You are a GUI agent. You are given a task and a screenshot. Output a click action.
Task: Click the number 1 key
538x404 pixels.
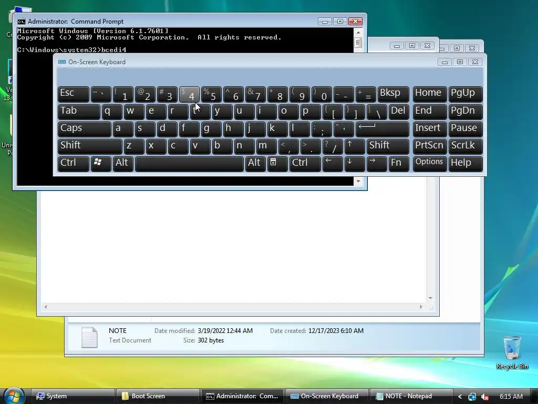[x=123, y=94]
